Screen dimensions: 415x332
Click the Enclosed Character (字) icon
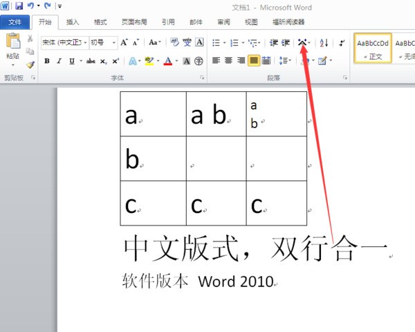(x=199, y=61)
